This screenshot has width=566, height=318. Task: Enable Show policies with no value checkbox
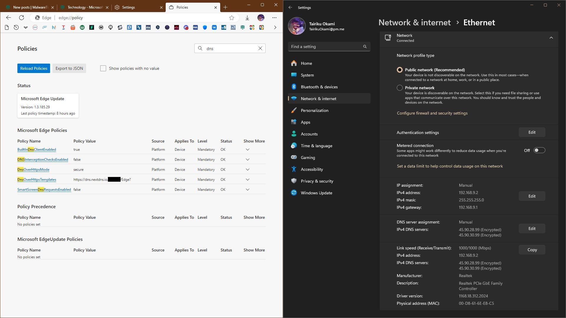tap(103, 68)
